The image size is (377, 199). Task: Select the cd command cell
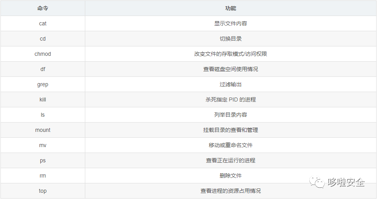coord(43,39)
